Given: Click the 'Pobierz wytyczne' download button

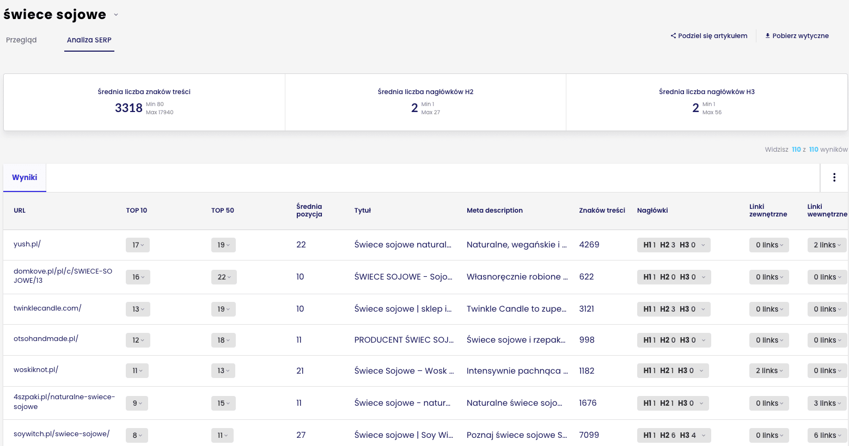Looking at the screenshot, I should pos(797,36).
